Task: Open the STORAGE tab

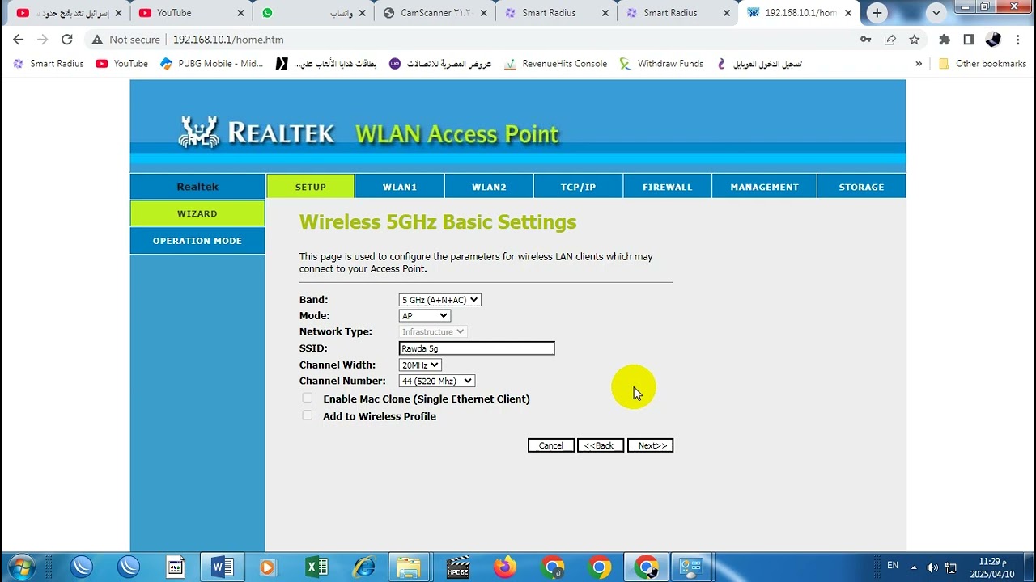Action: coord(861,187)
